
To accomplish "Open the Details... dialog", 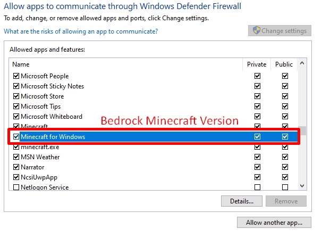I will pyautogui.click(x=242, y=201).
